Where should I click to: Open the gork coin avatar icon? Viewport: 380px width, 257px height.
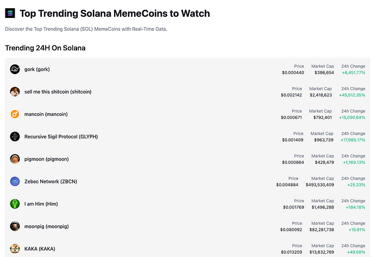point(15,69)
